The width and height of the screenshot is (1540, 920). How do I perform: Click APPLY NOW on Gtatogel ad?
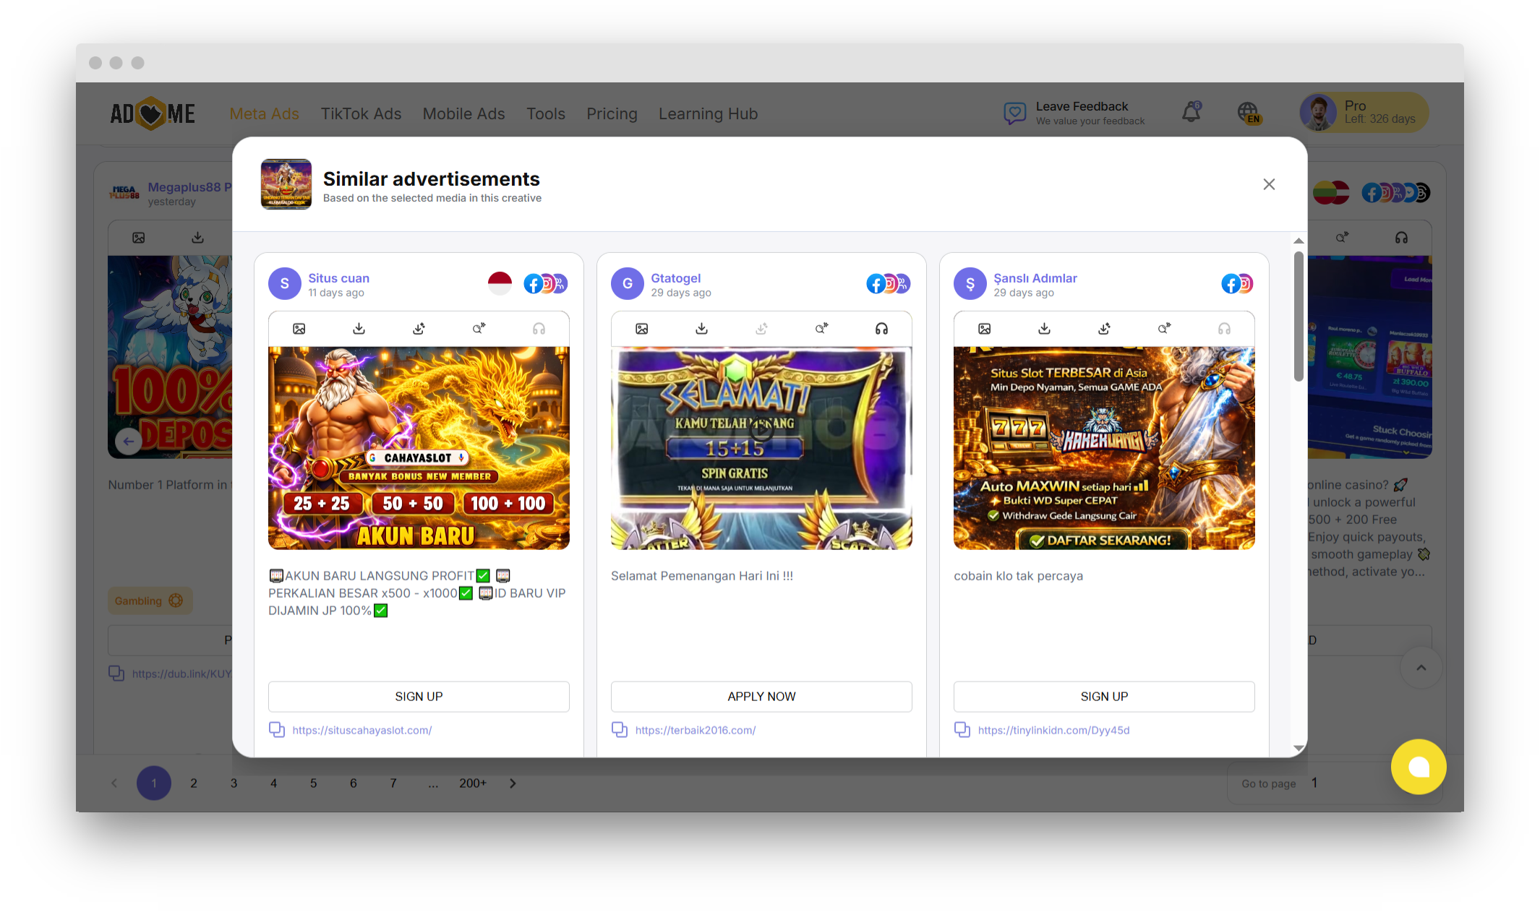click(x=761, y=697)
